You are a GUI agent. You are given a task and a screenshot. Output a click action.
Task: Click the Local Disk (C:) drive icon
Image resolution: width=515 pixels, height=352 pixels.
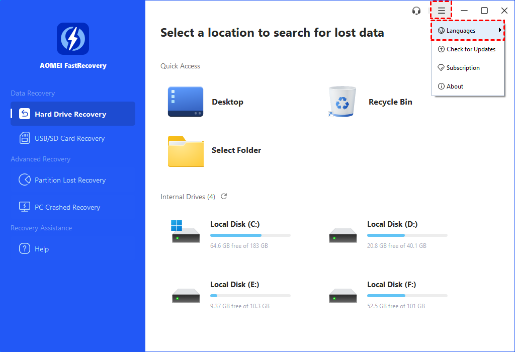(x=186, y=232)
